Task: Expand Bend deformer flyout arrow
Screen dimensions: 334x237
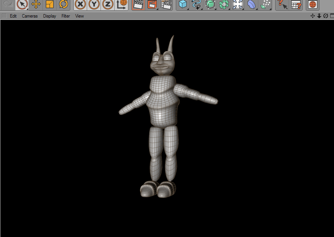Action: click(256, 9)
